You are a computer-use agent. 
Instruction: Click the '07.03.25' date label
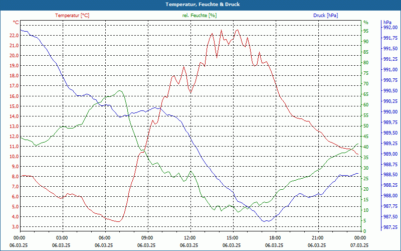pos(359,245)
